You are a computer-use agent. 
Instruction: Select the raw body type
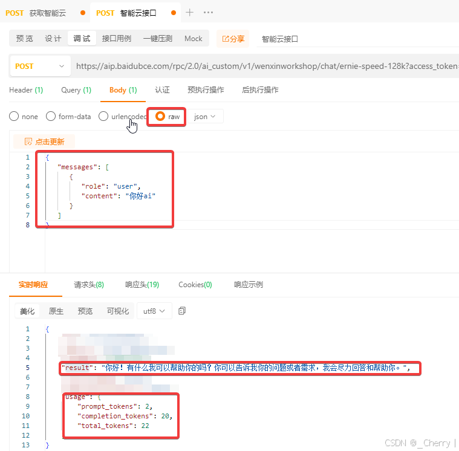[167, 117]
